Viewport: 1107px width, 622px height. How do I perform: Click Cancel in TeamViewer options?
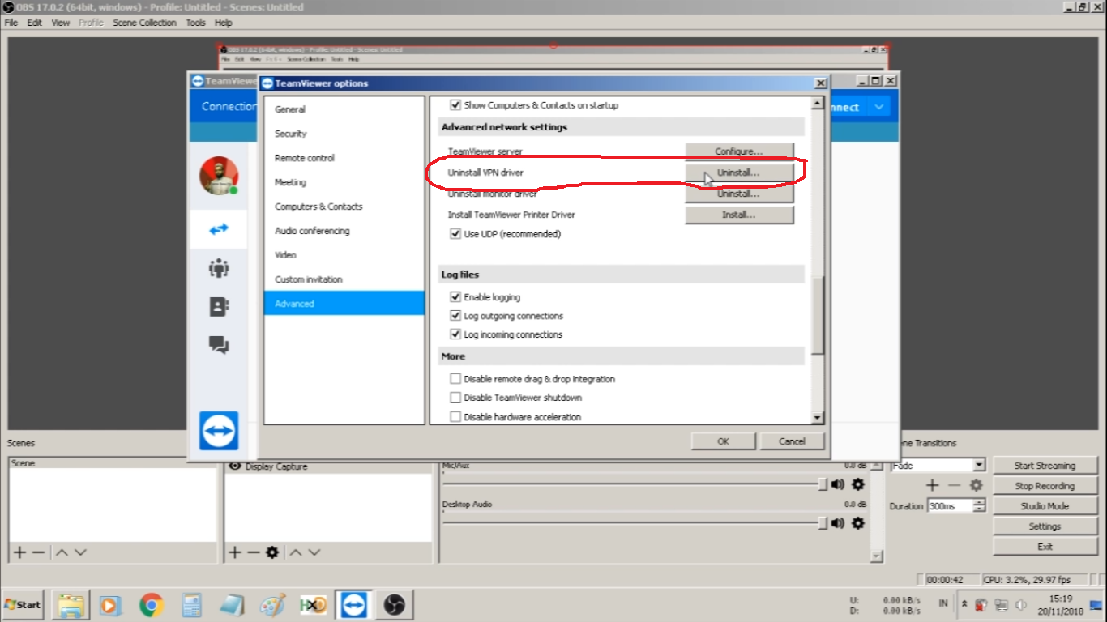pyautogui.click(x=792, y=441)
